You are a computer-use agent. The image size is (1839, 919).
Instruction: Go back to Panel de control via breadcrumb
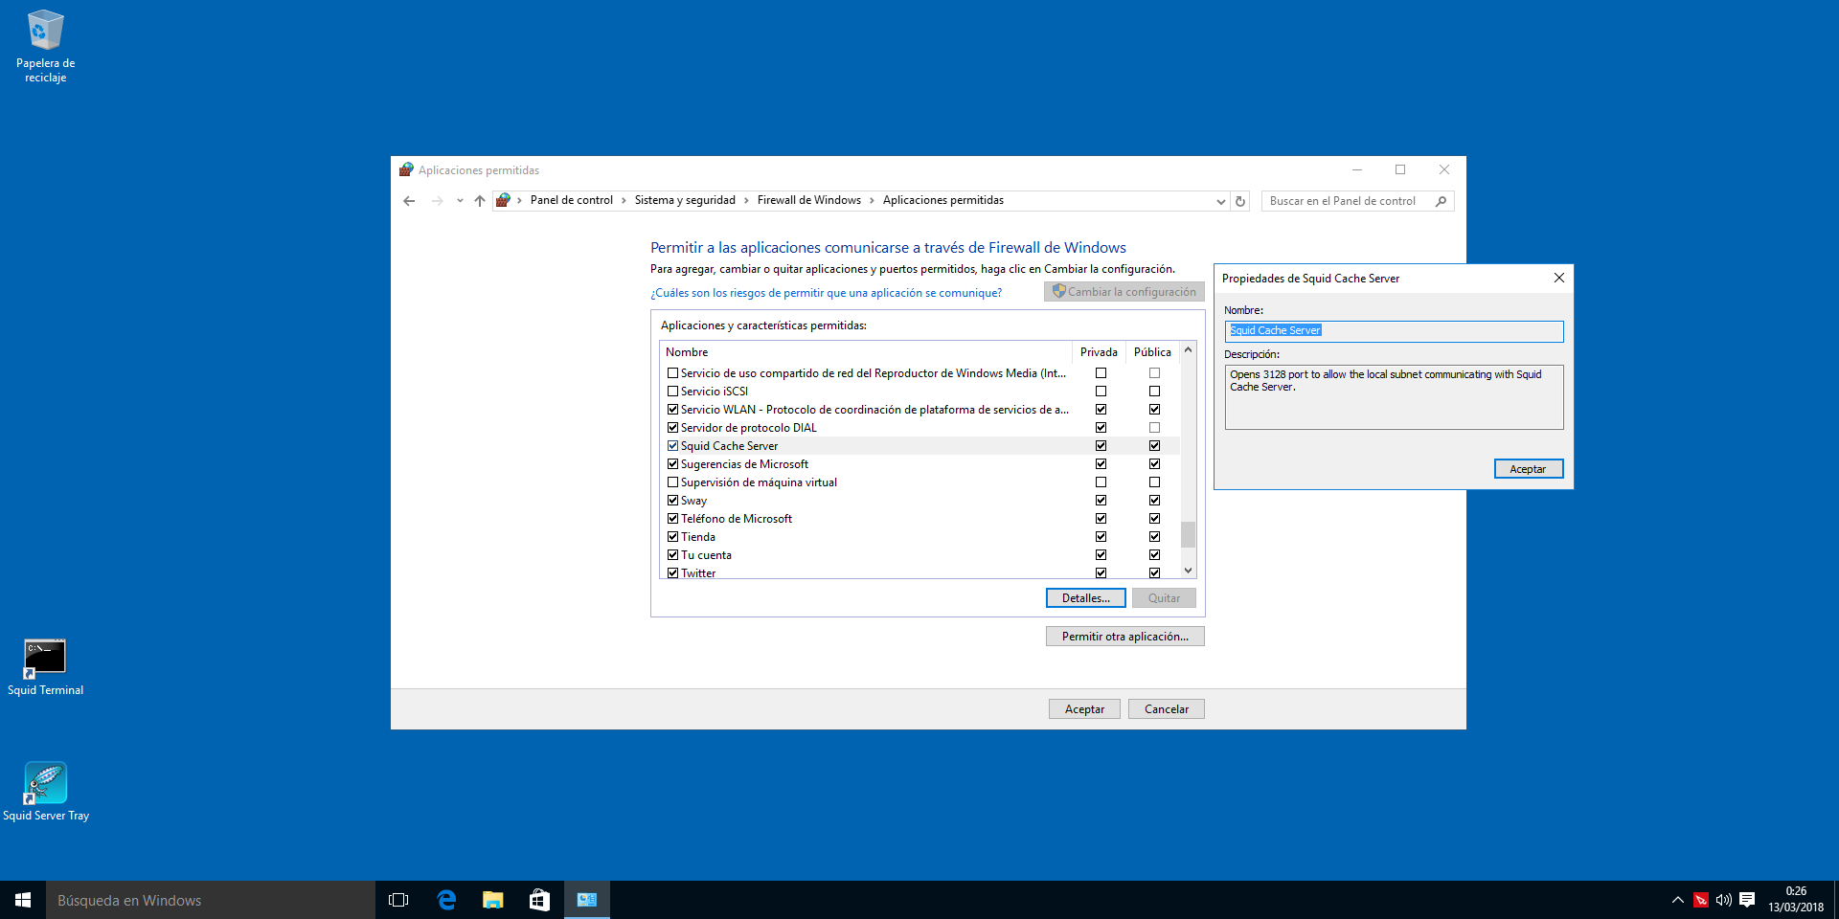(x=572, y=200)
